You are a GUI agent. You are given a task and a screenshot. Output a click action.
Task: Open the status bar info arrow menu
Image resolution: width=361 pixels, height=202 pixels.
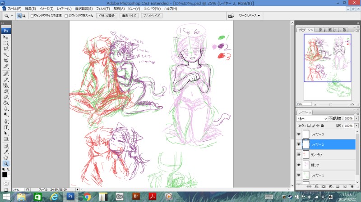77,189
